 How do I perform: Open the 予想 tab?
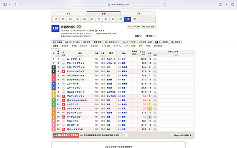coord(87,42)
